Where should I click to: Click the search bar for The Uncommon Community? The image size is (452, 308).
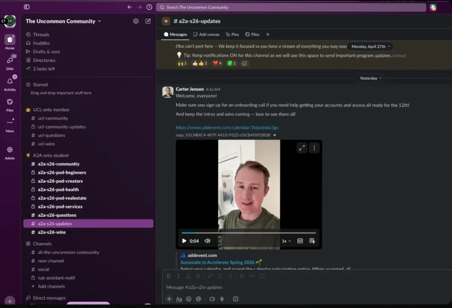[x=291, y=7]
